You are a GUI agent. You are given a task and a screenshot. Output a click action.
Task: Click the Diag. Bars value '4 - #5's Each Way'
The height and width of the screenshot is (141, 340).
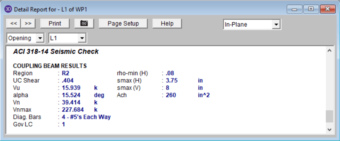[x=86, y=117]
